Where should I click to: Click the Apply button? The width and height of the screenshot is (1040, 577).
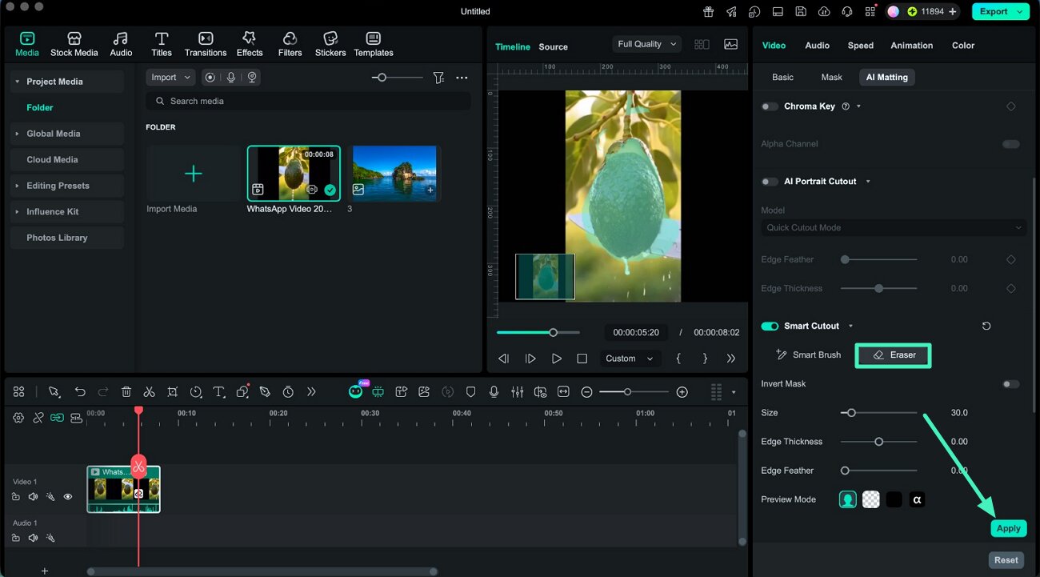(x=1008, y=528)
